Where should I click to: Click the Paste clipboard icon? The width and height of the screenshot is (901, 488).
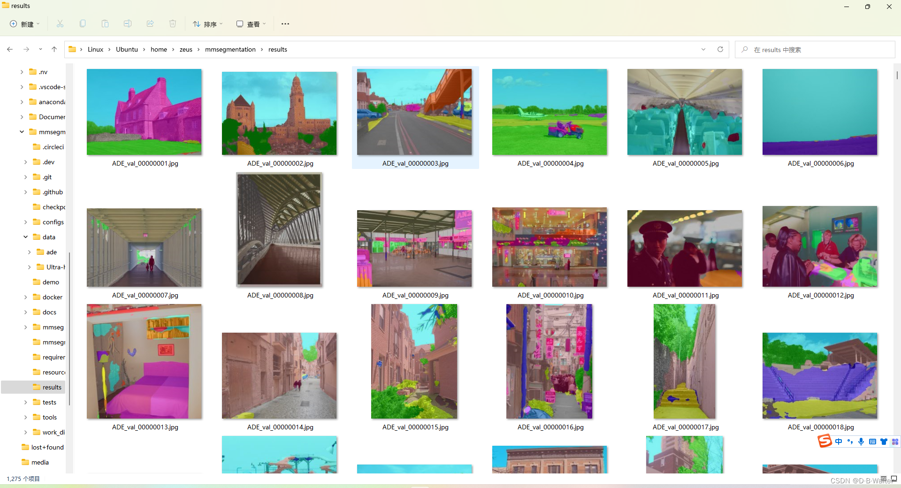[105, 24]
